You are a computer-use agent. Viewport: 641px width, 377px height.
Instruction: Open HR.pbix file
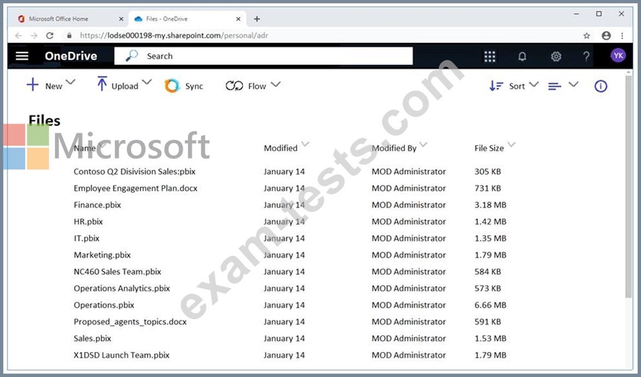tap(88, 222)
